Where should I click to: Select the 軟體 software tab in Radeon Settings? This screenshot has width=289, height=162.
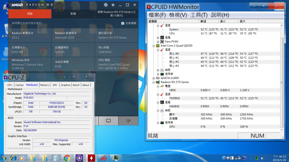(73, 14)
